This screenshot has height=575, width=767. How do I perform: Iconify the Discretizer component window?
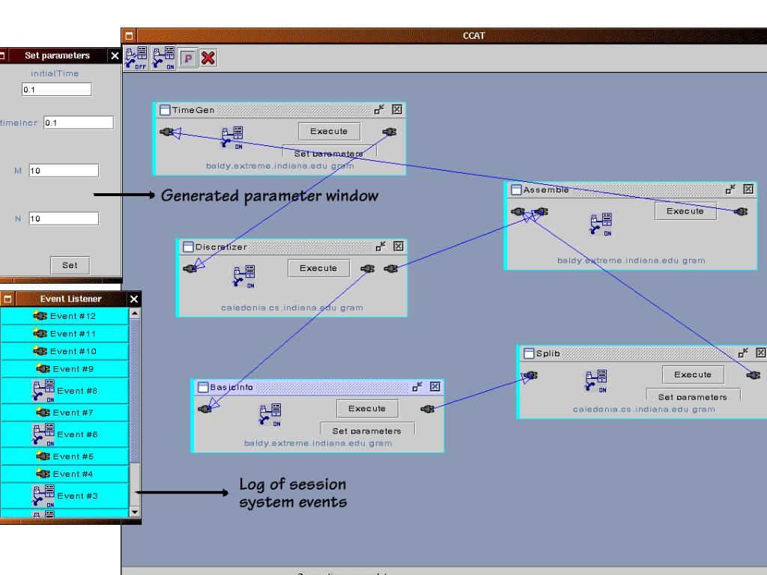point(381,246)
